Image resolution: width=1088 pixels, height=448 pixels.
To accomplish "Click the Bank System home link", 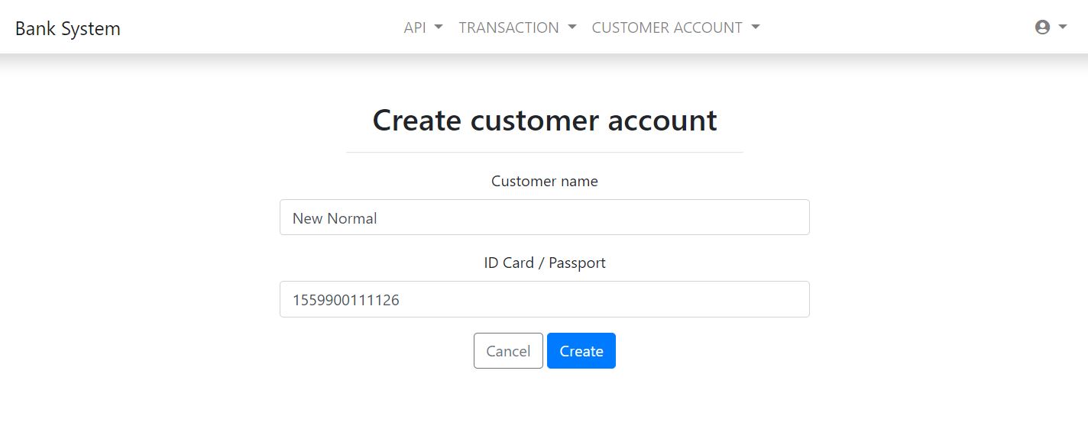I will point(67,27).
